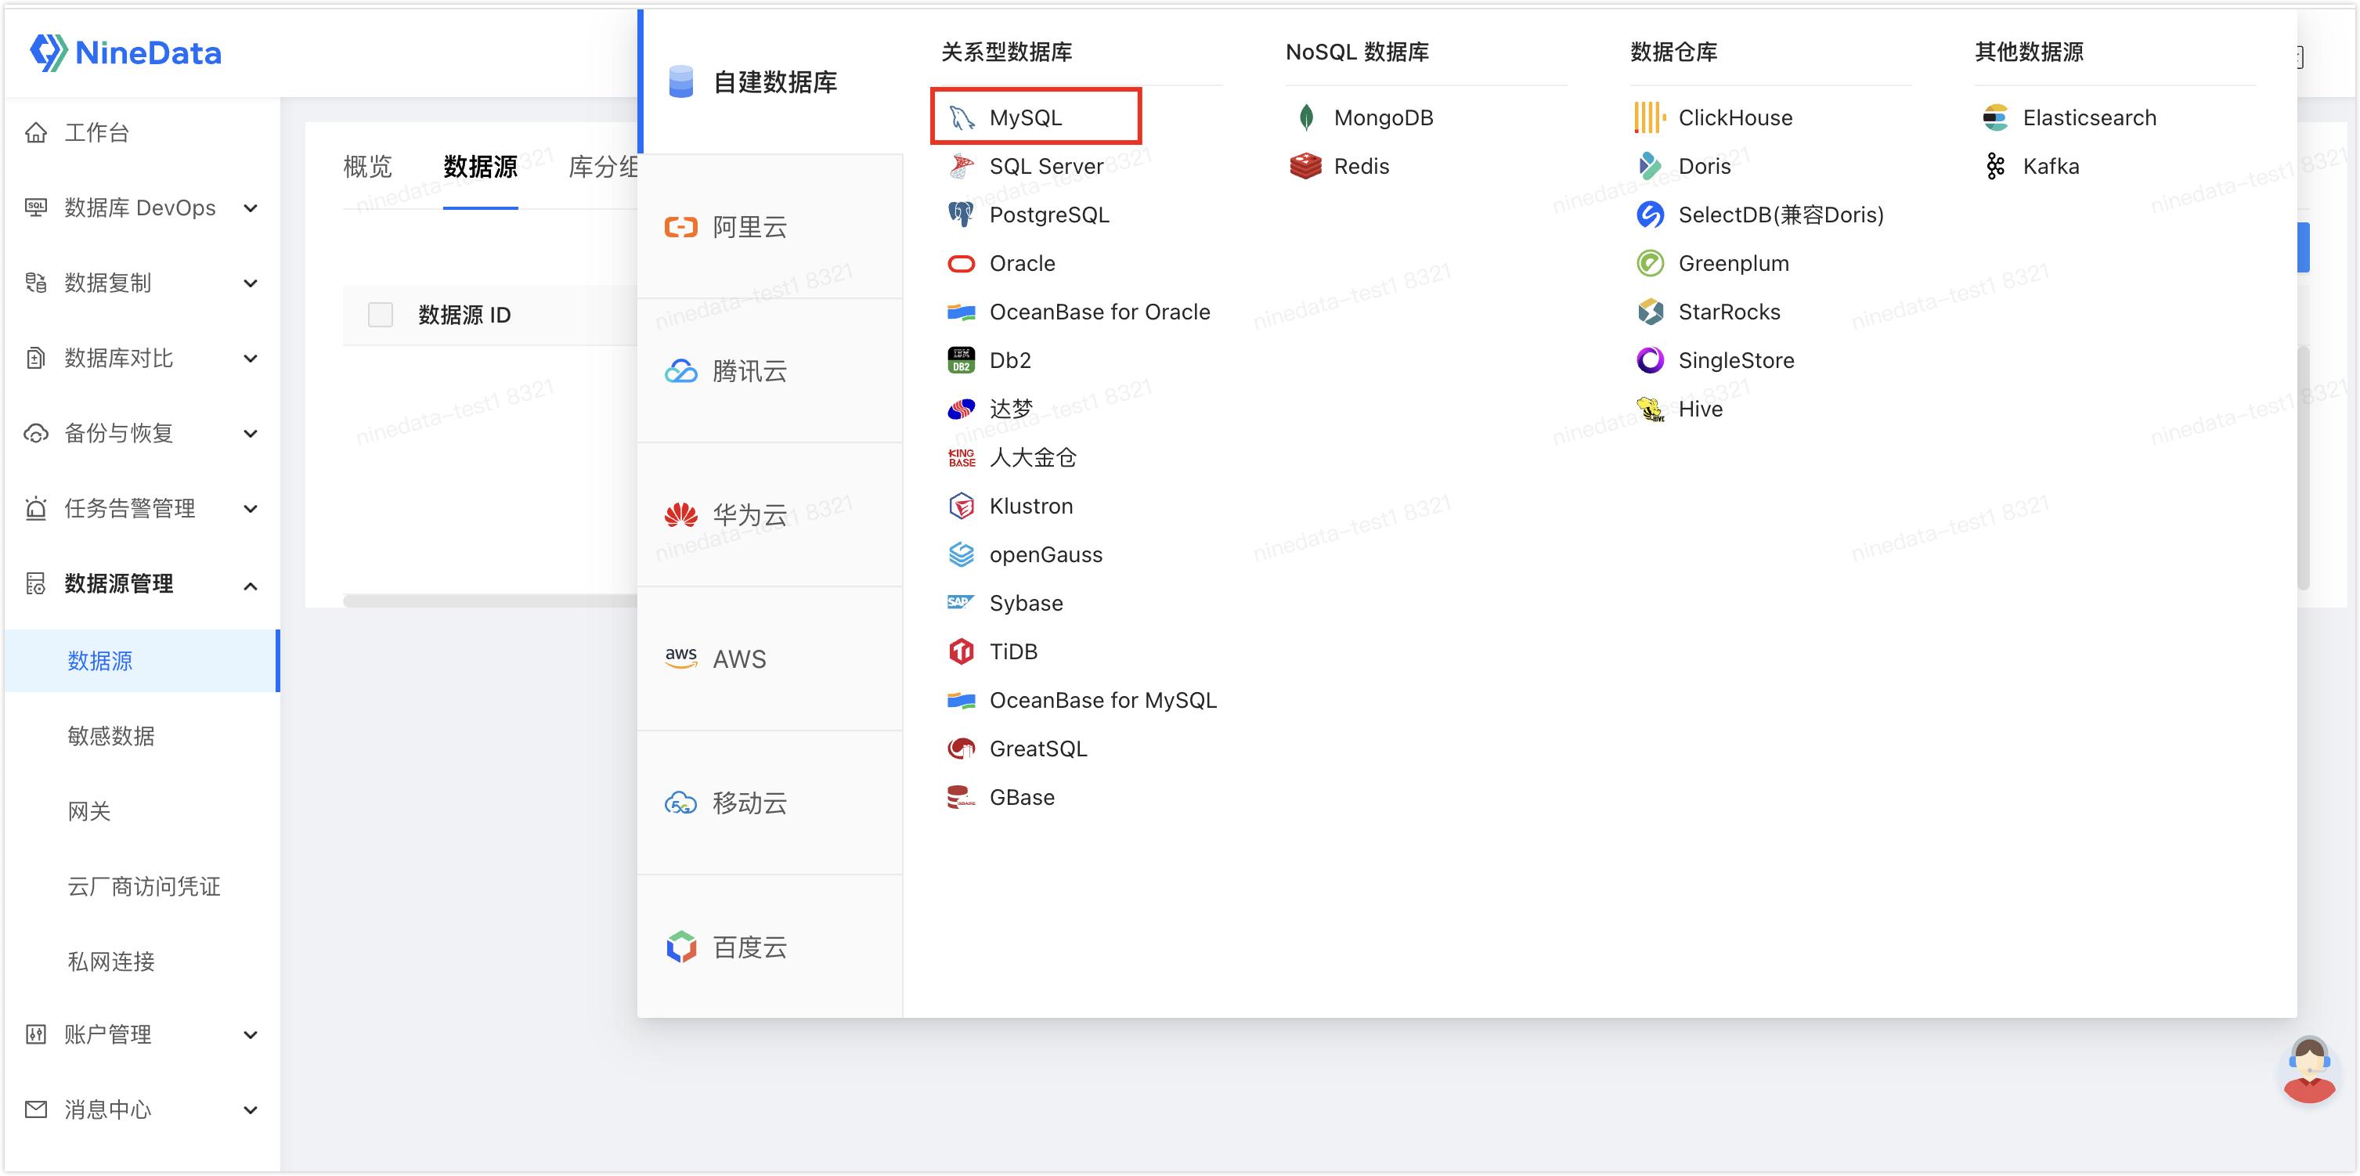Image resolution: width=2360 pixels, height=1176 pixels.
Task: Click the 人大金仓 KingBase icon
Action: coord(961,458)
